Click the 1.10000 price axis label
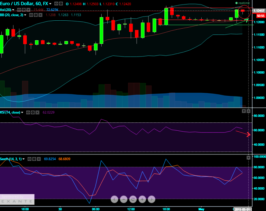The width and height of the screenshot is (266, 211). 259,72
